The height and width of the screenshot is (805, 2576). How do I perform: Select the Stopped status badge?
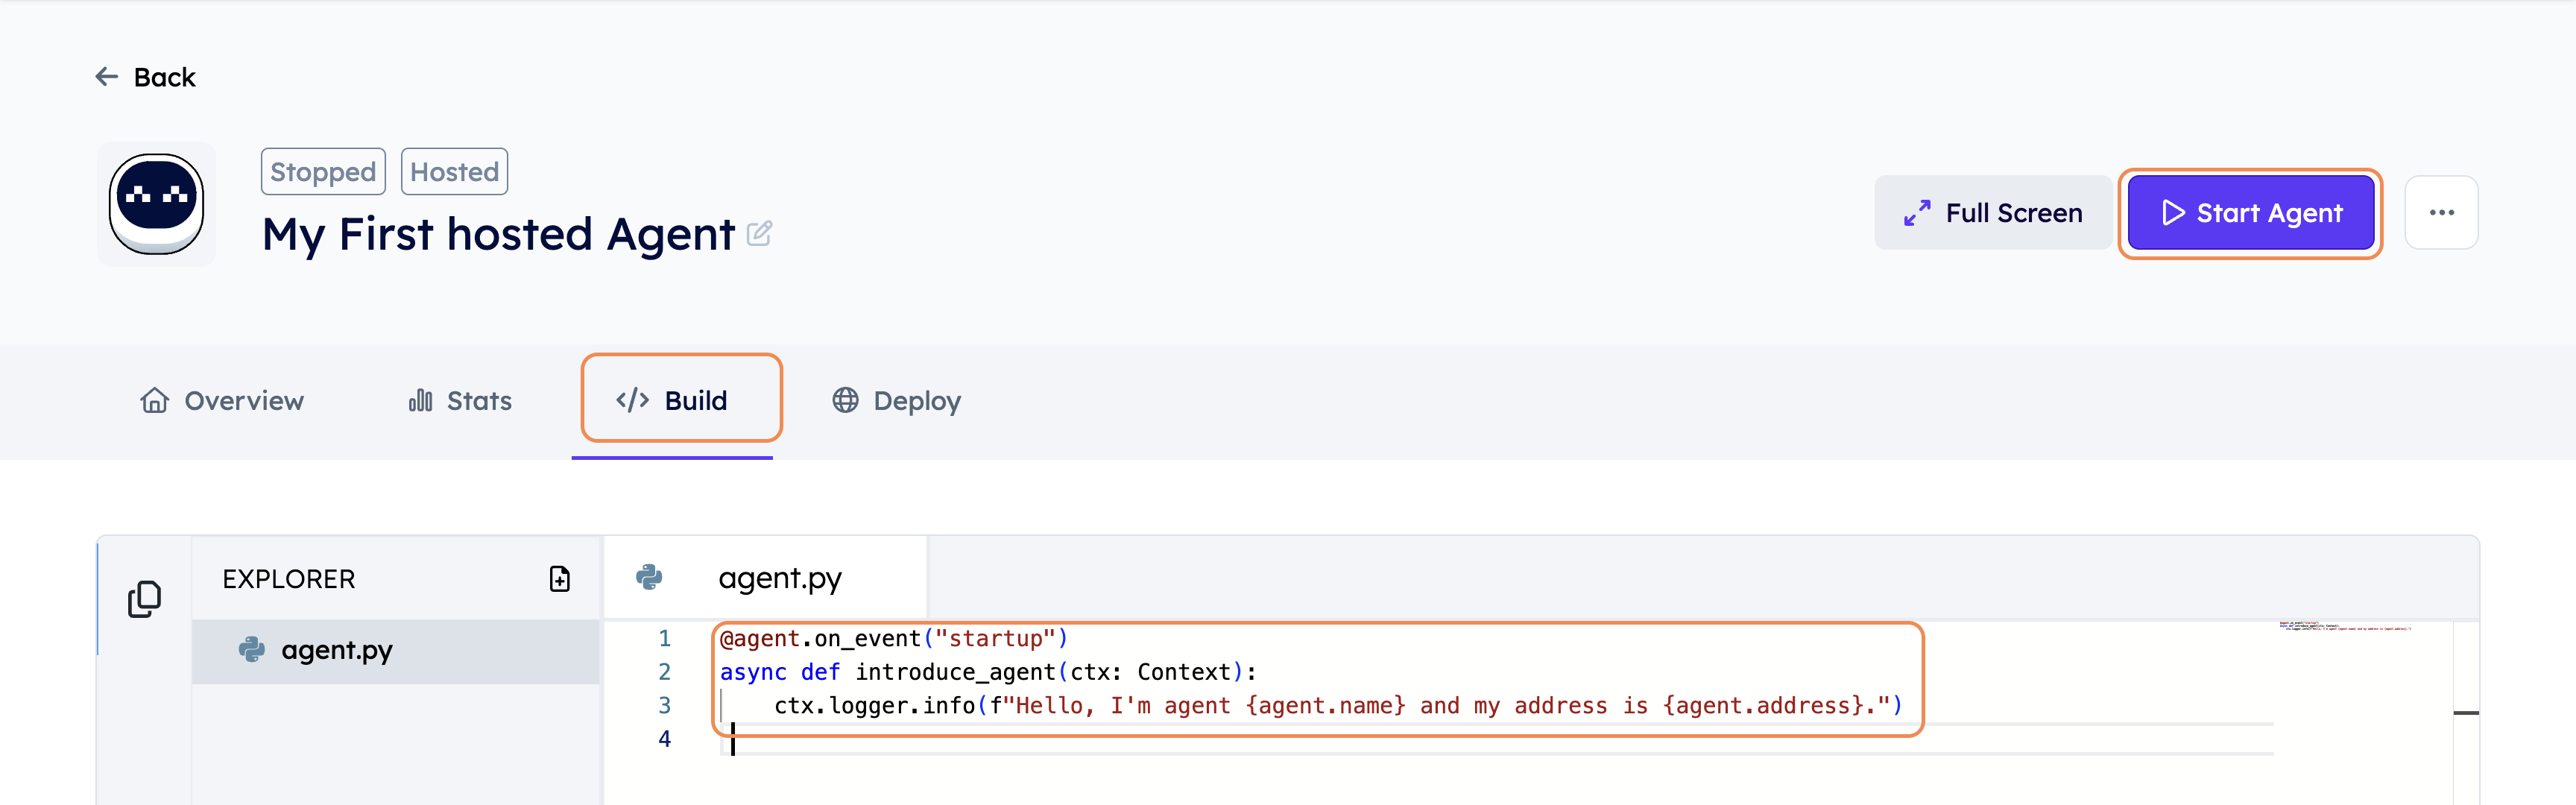click(322, 171)
